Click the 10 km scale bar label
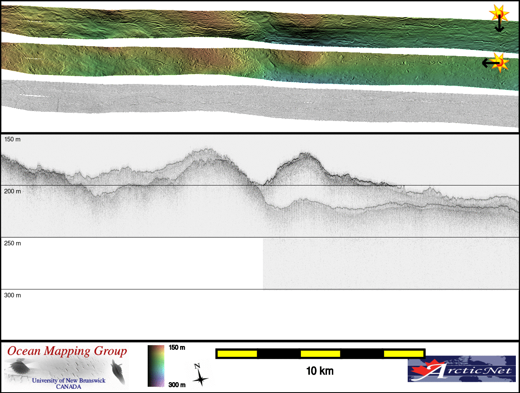The height and width of the screenshot is (393, 520). coord(319,371)
